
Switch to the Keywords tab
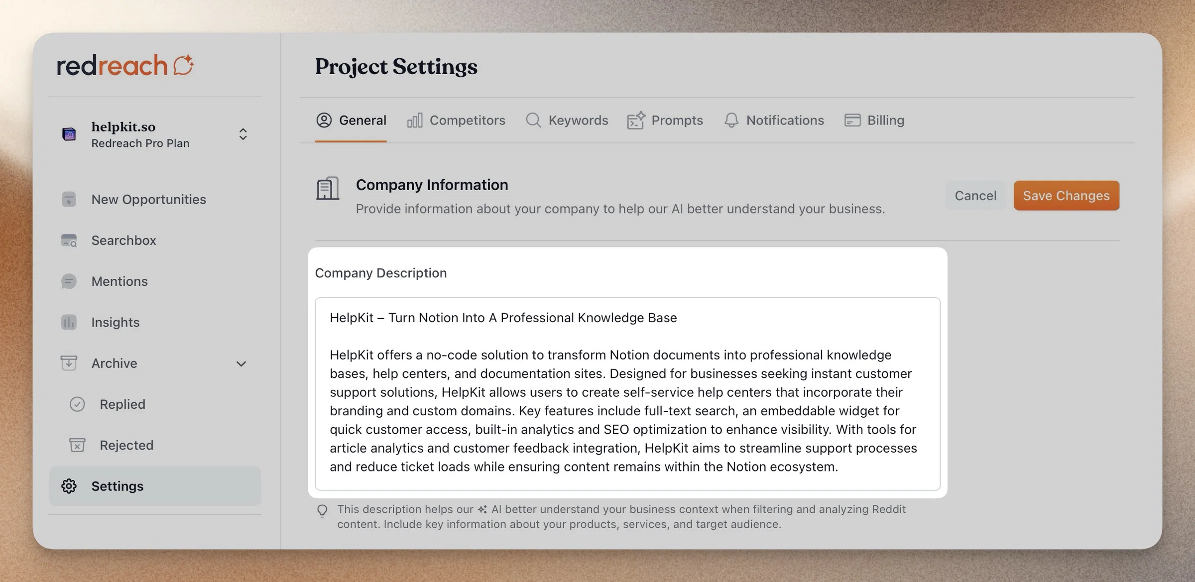[567, 120]
